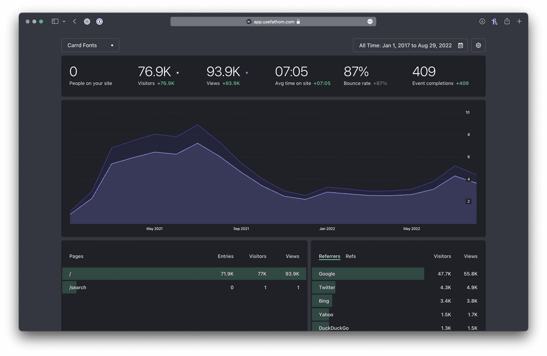
Task: Open the Safari downloads icon
Action: [482, 21]
